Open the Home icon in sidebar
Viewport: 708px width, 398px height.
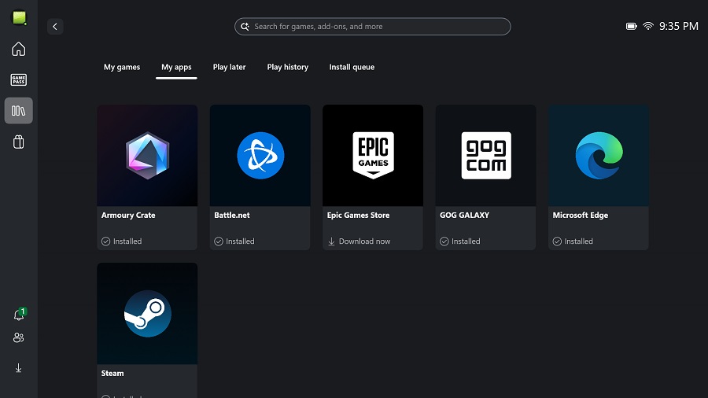pyautogui.click(x=18, y=49)
